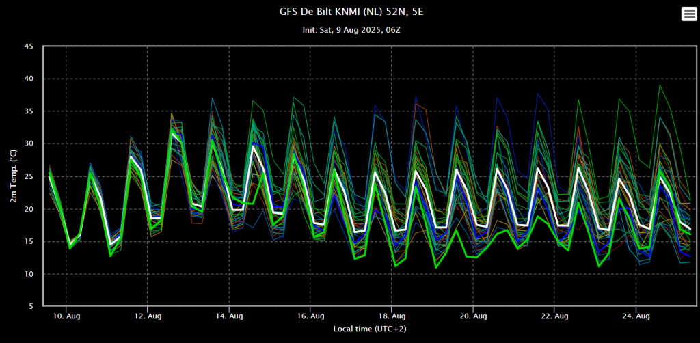Pick the 24. Aug date label
This screenshot has height=343, width=700.
point(636,316)
